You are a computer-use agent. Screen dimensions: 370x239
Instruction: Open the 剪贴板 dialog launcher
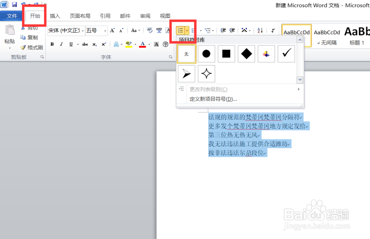(x=42, y=57)
